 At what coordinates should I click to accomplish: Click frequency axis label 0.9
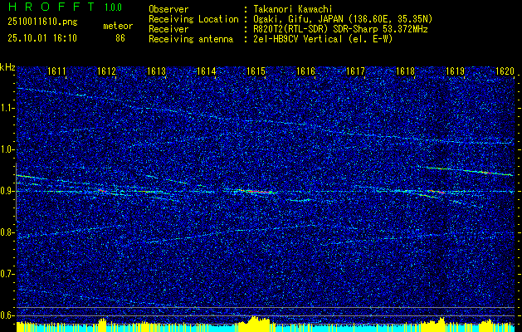coord(7,191)
